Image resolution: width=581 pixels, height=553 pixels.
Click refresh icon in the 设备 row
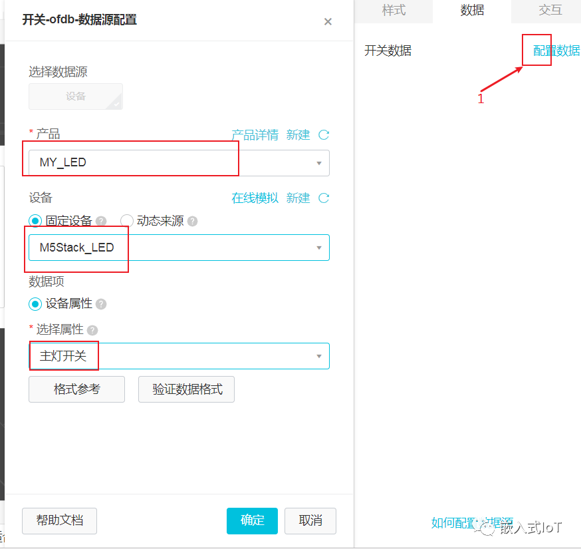coord(324,198)
